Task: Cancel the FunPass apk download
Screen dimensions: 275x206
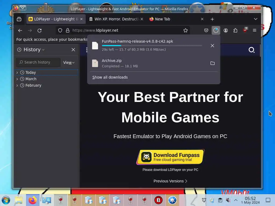Action: 212,46
